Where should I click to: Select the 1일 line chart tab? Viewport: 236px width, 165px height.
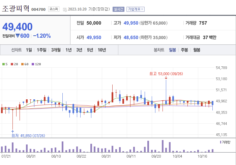(x=29, y=50)
